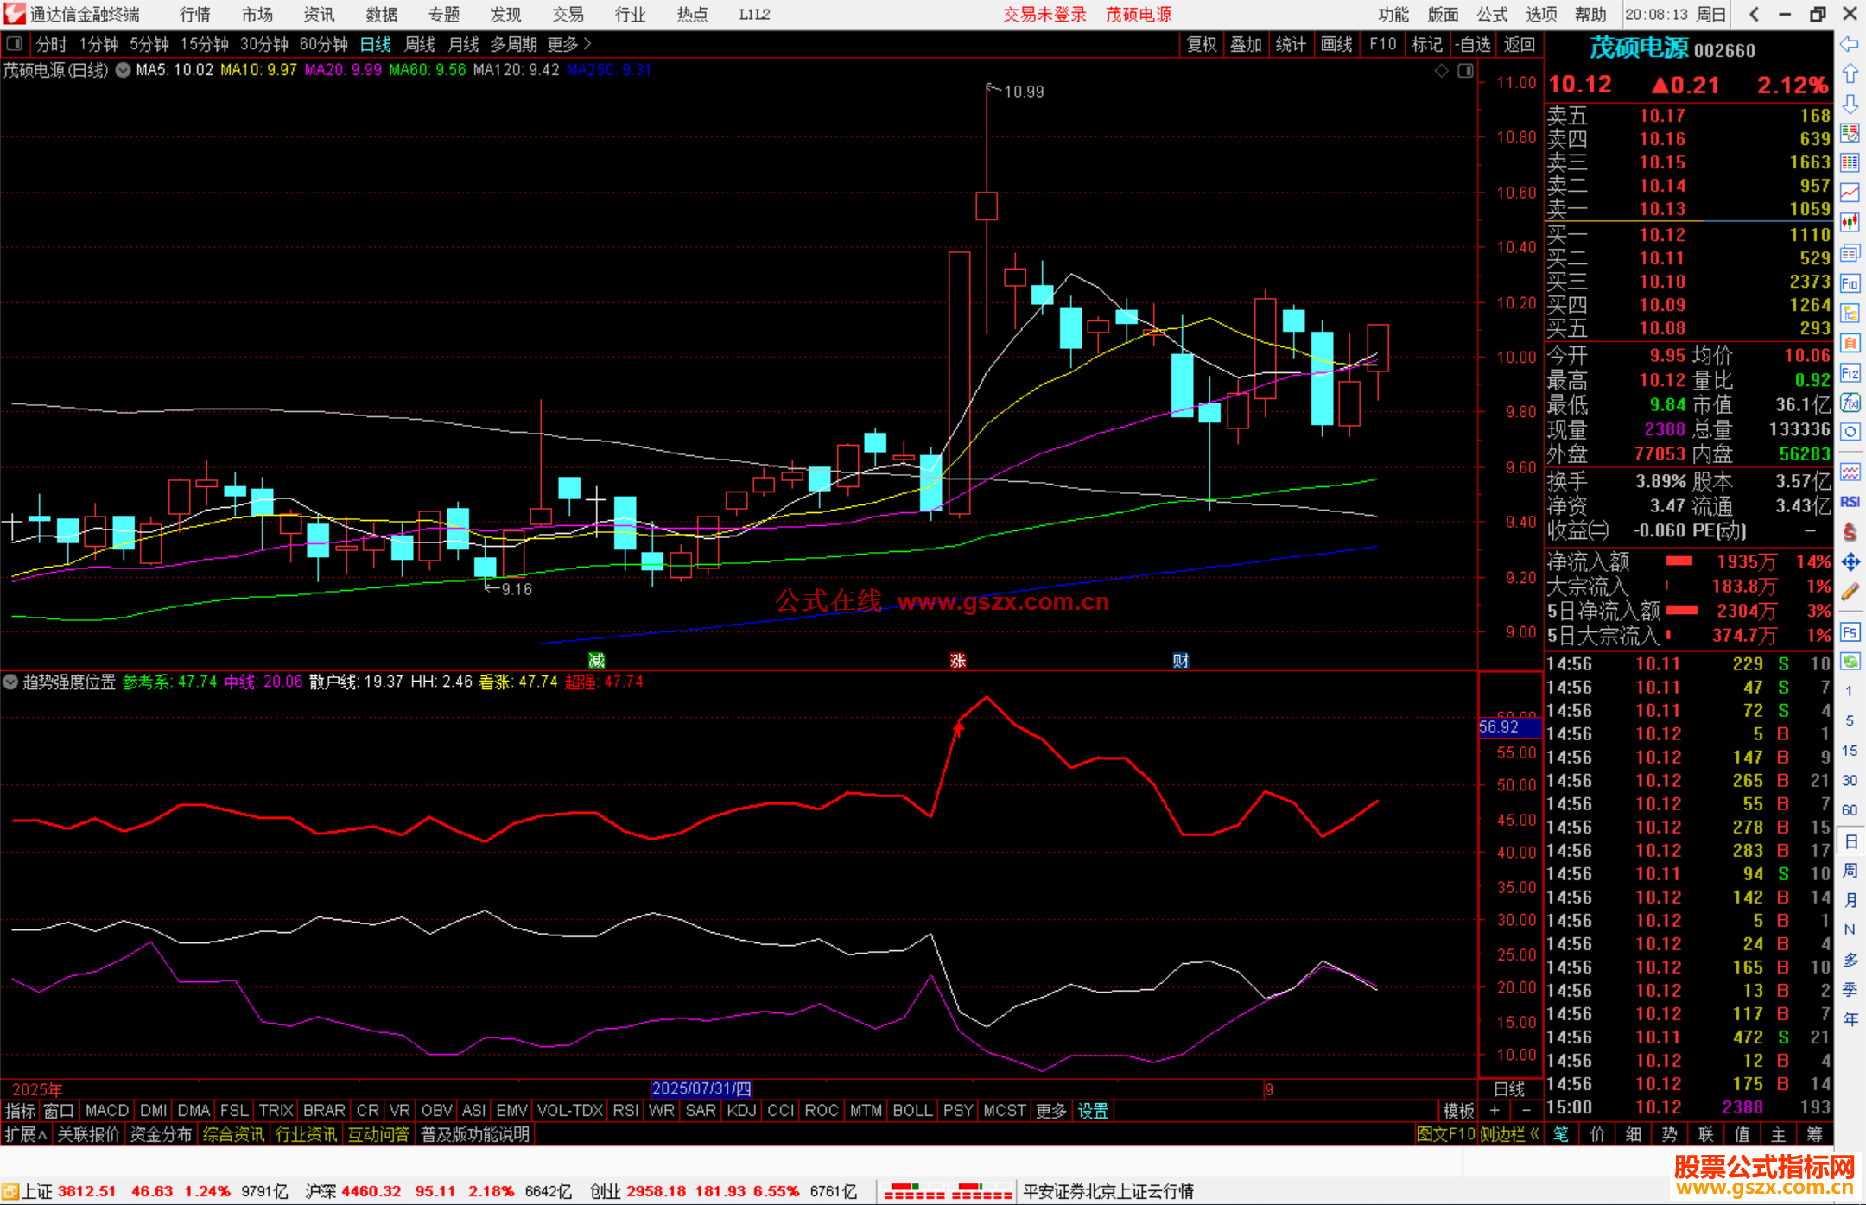The image size is (1866, 1205).
Task: Open the 趋势强度位置 indicator dropdown
Action: [10, 682]
